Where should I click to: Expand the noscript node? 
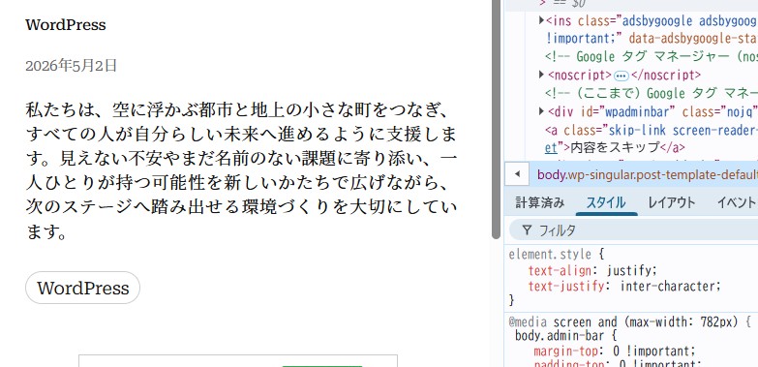click(x=541, y=75)
